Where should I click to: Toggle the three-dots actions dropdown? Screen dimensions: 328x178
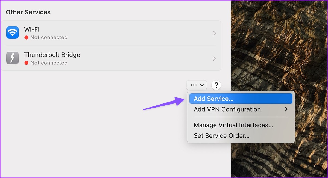(197, 85)
